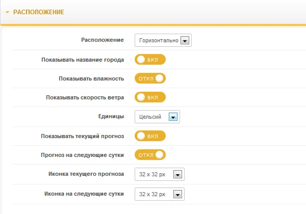Turn off Показывать скорость ветра switch
The image size is (306, 214).
click(x=150, y=97)
